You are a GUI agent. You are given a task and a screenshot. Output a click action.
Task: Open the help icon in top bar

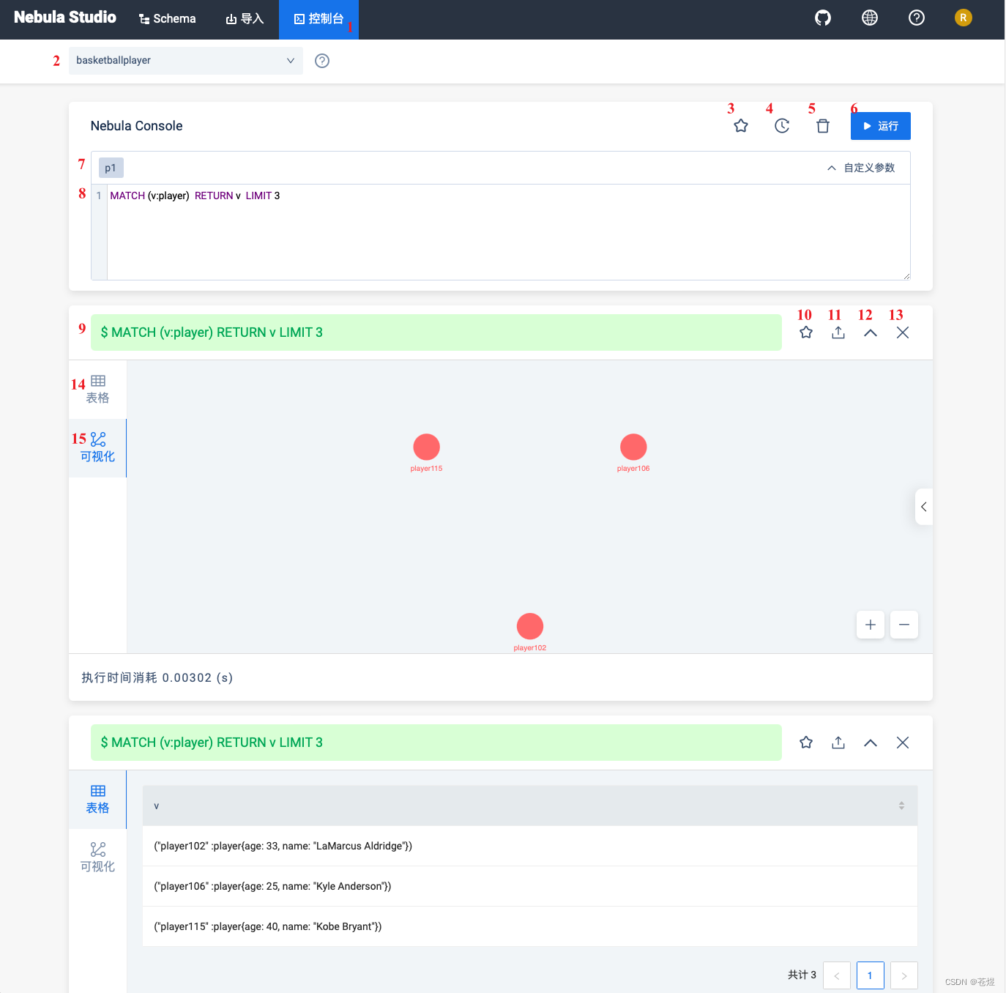(x=917, y=18)
